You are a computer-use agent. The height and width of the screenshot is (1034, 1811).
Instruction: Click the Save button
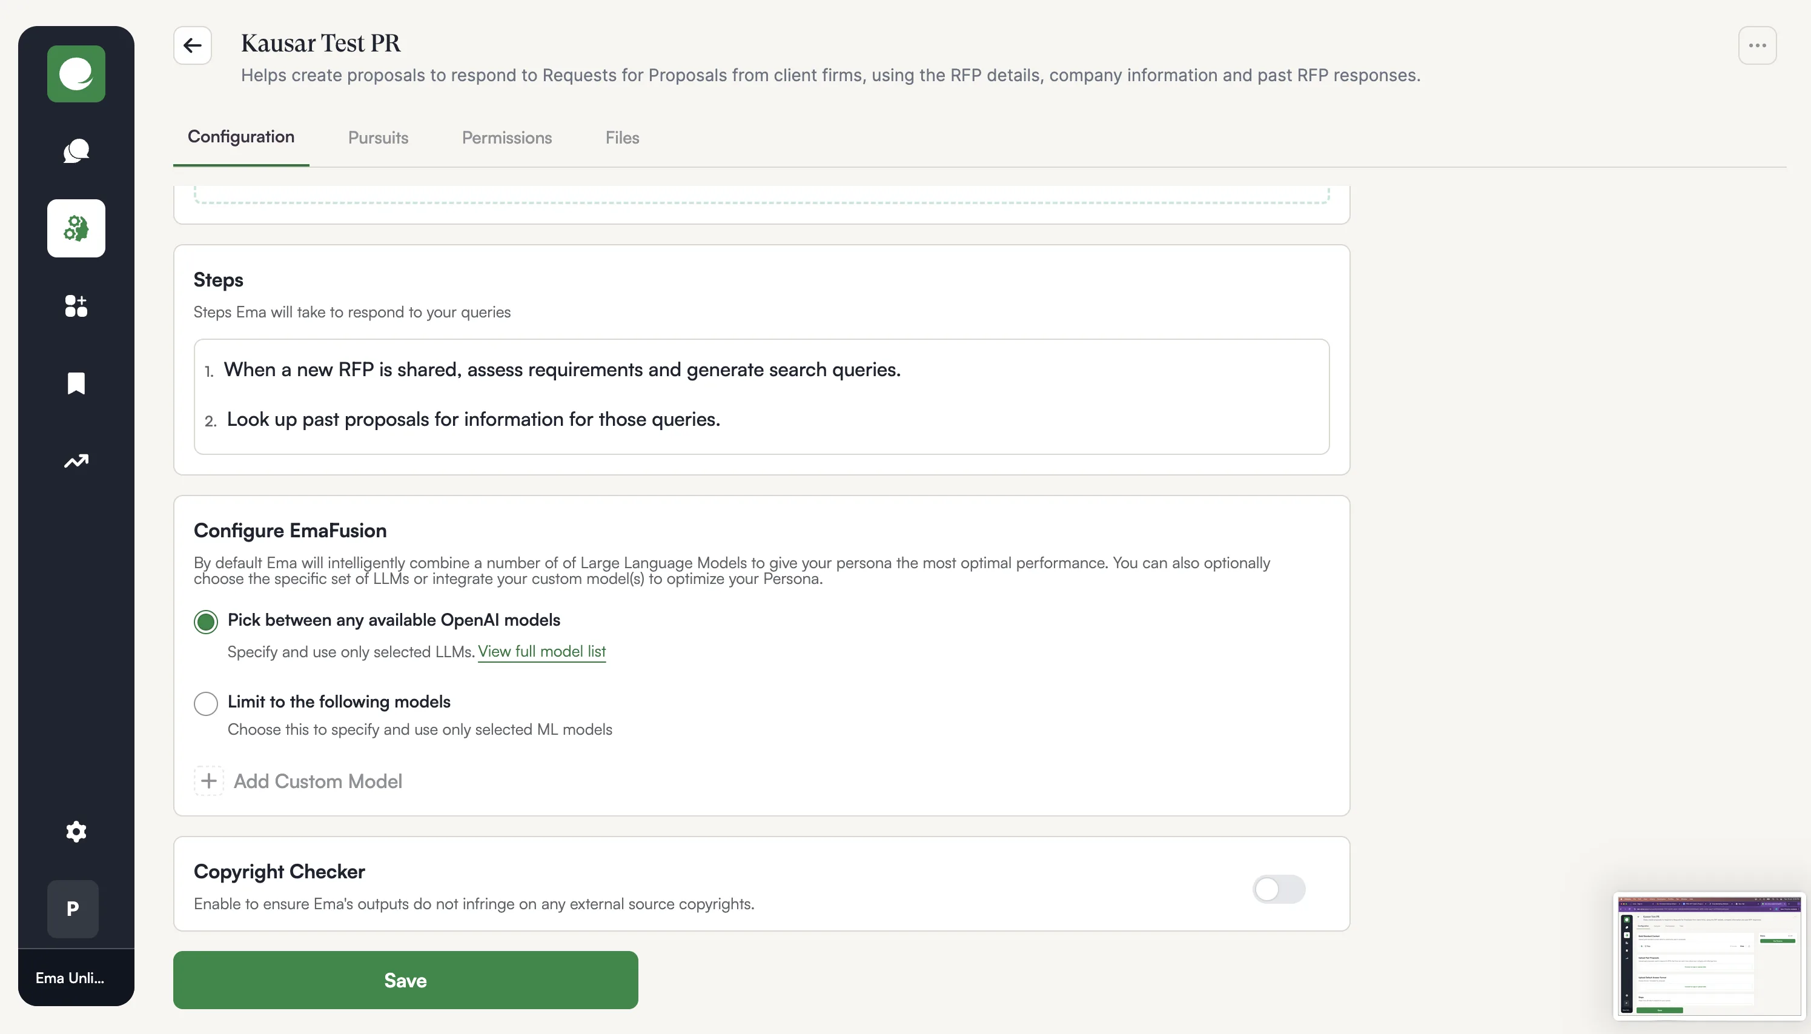coord(405,980)
